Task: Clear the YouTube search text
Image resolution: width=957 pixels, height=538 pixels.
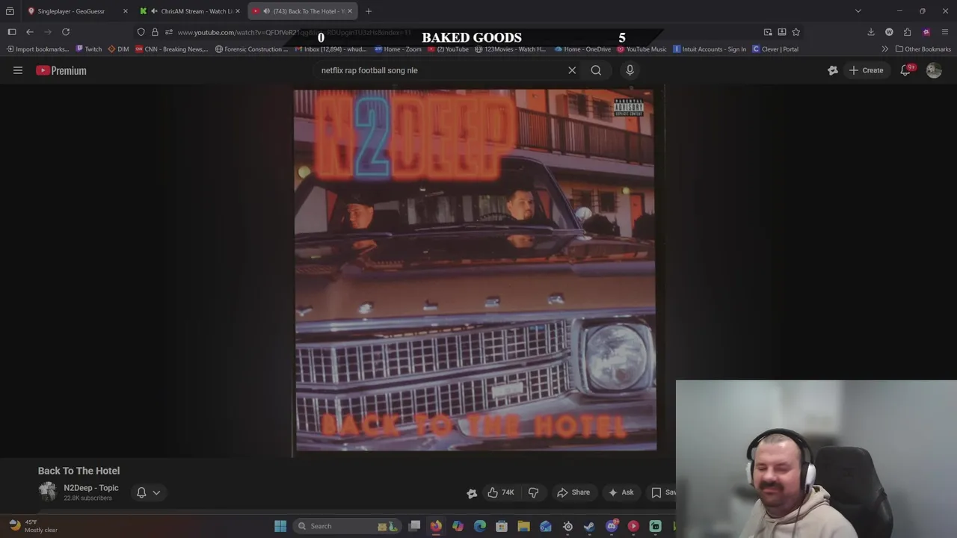Action: pyautogui.click(x=572, y=70)
